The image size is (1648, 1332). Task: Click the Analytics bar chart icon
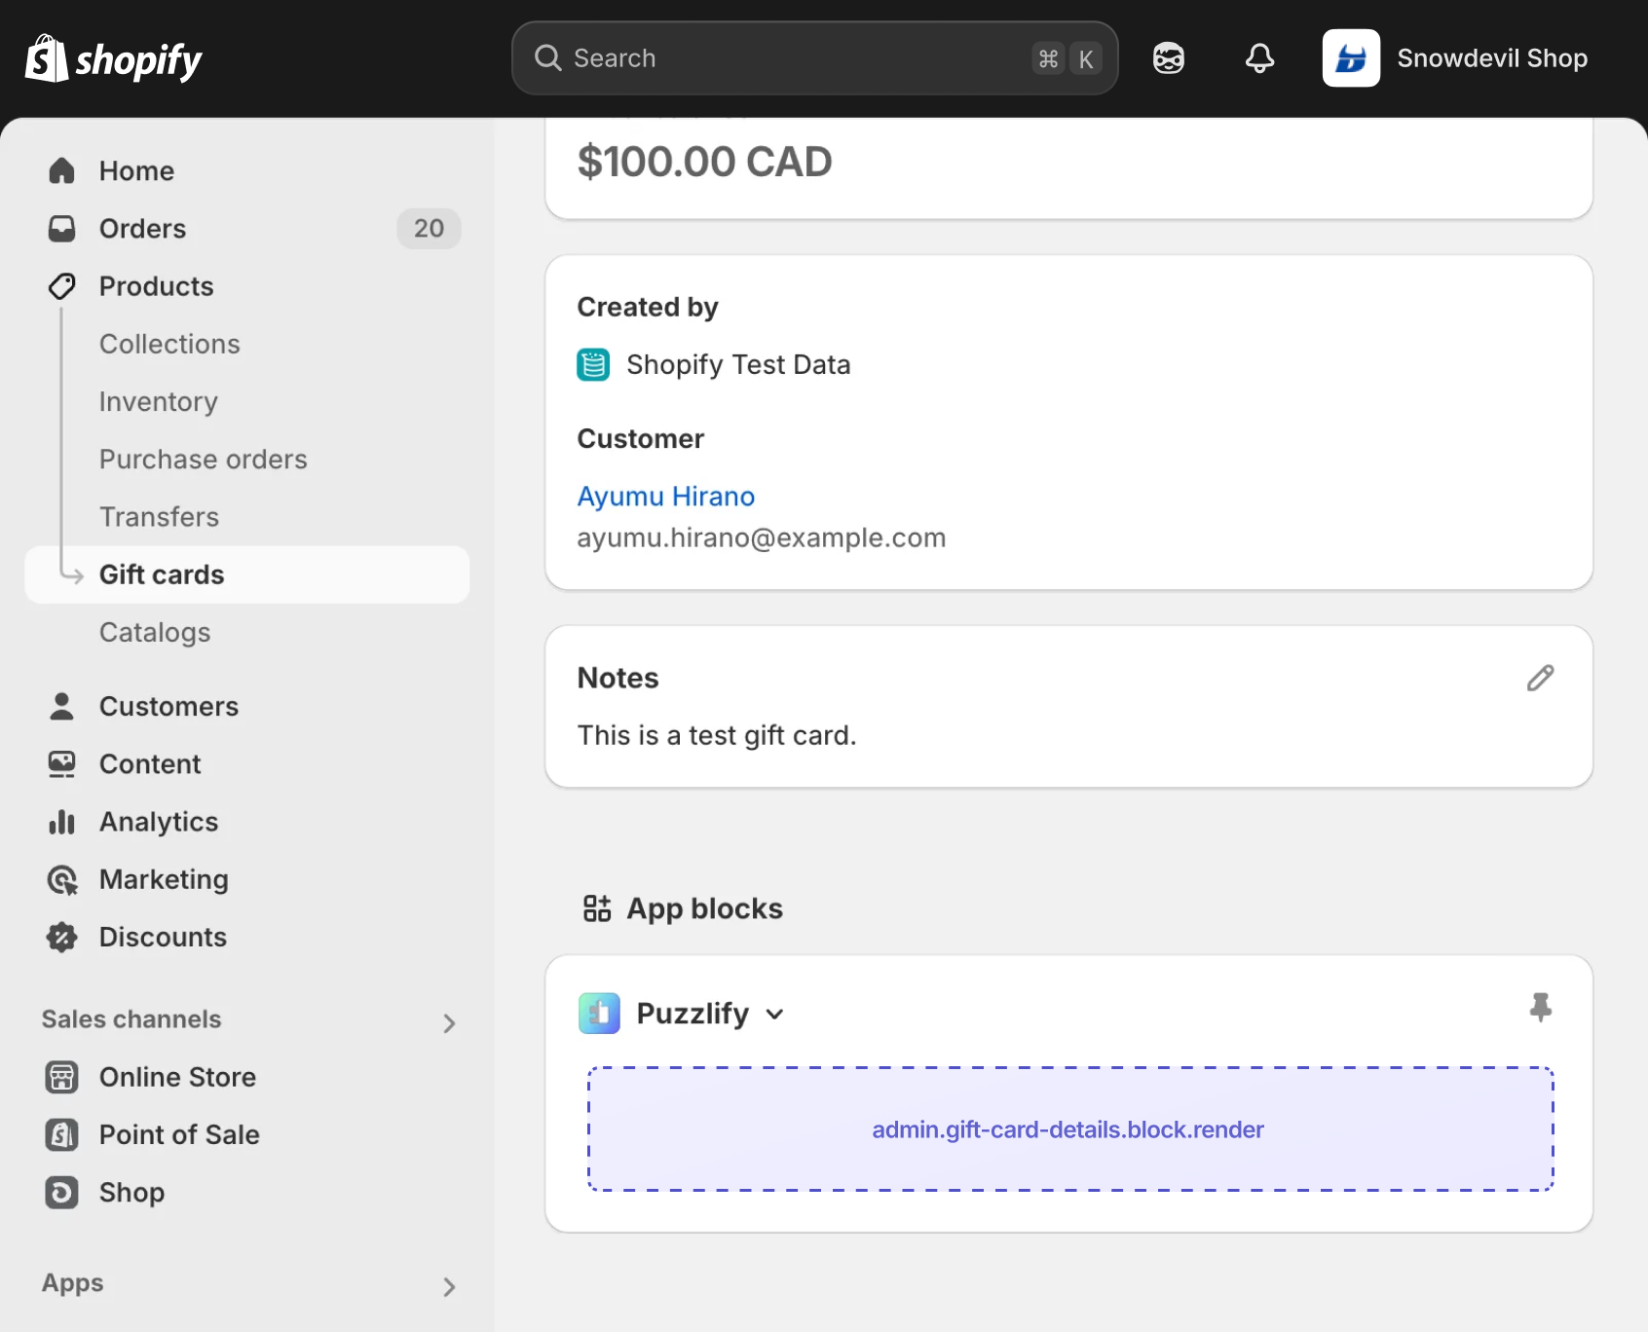[61, 822]
